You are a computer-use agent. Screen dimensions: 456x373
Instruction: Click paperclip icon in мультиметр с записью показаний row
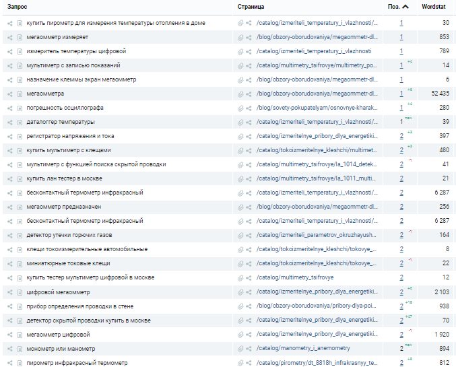[x=240, y=66]
